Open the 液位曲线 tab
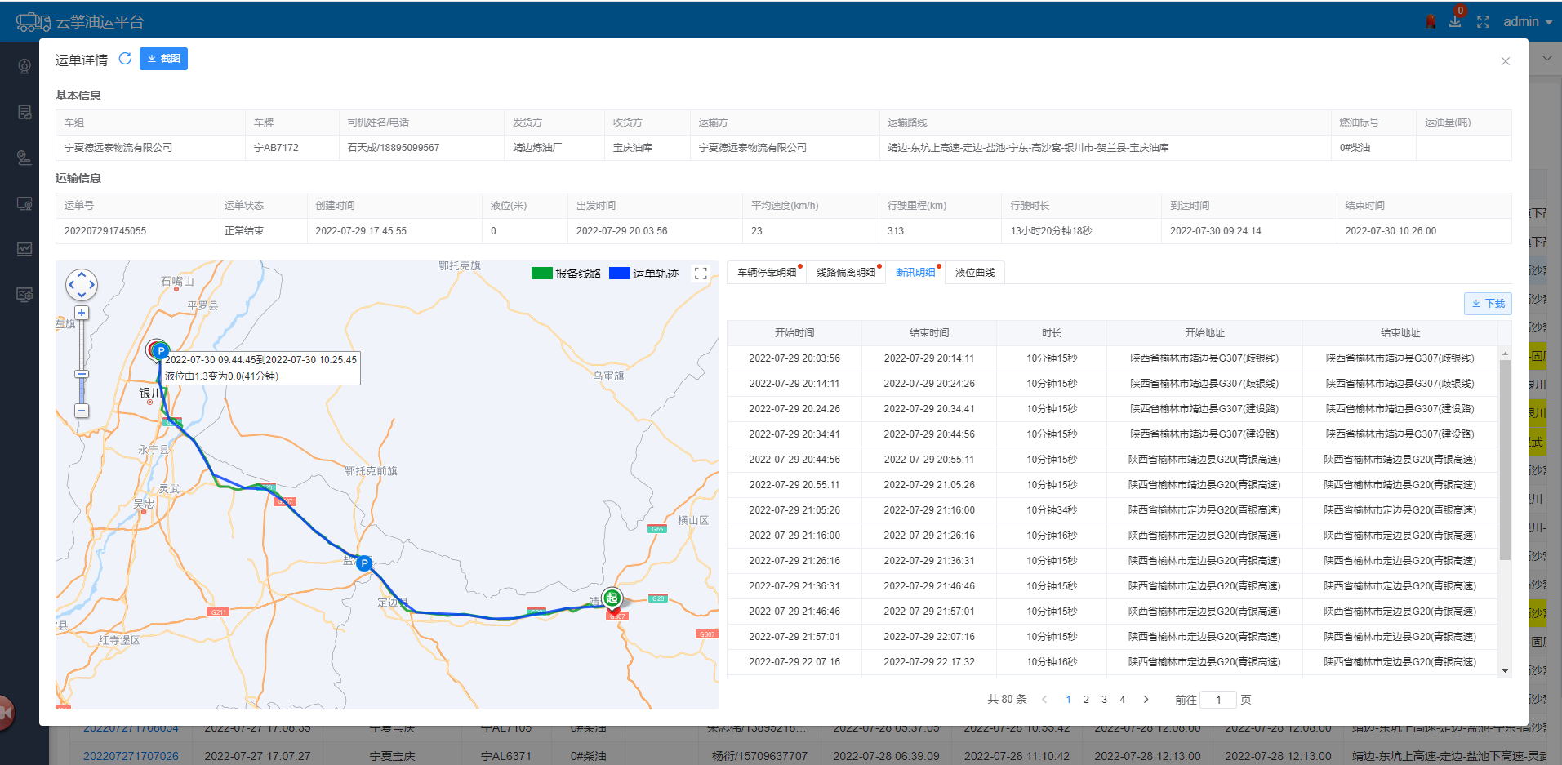 click(x=975, y=273)
